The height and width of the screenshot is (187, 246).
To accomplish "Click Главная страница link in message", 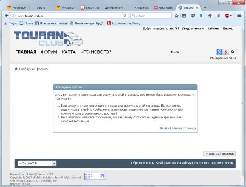I will (183, 128).
